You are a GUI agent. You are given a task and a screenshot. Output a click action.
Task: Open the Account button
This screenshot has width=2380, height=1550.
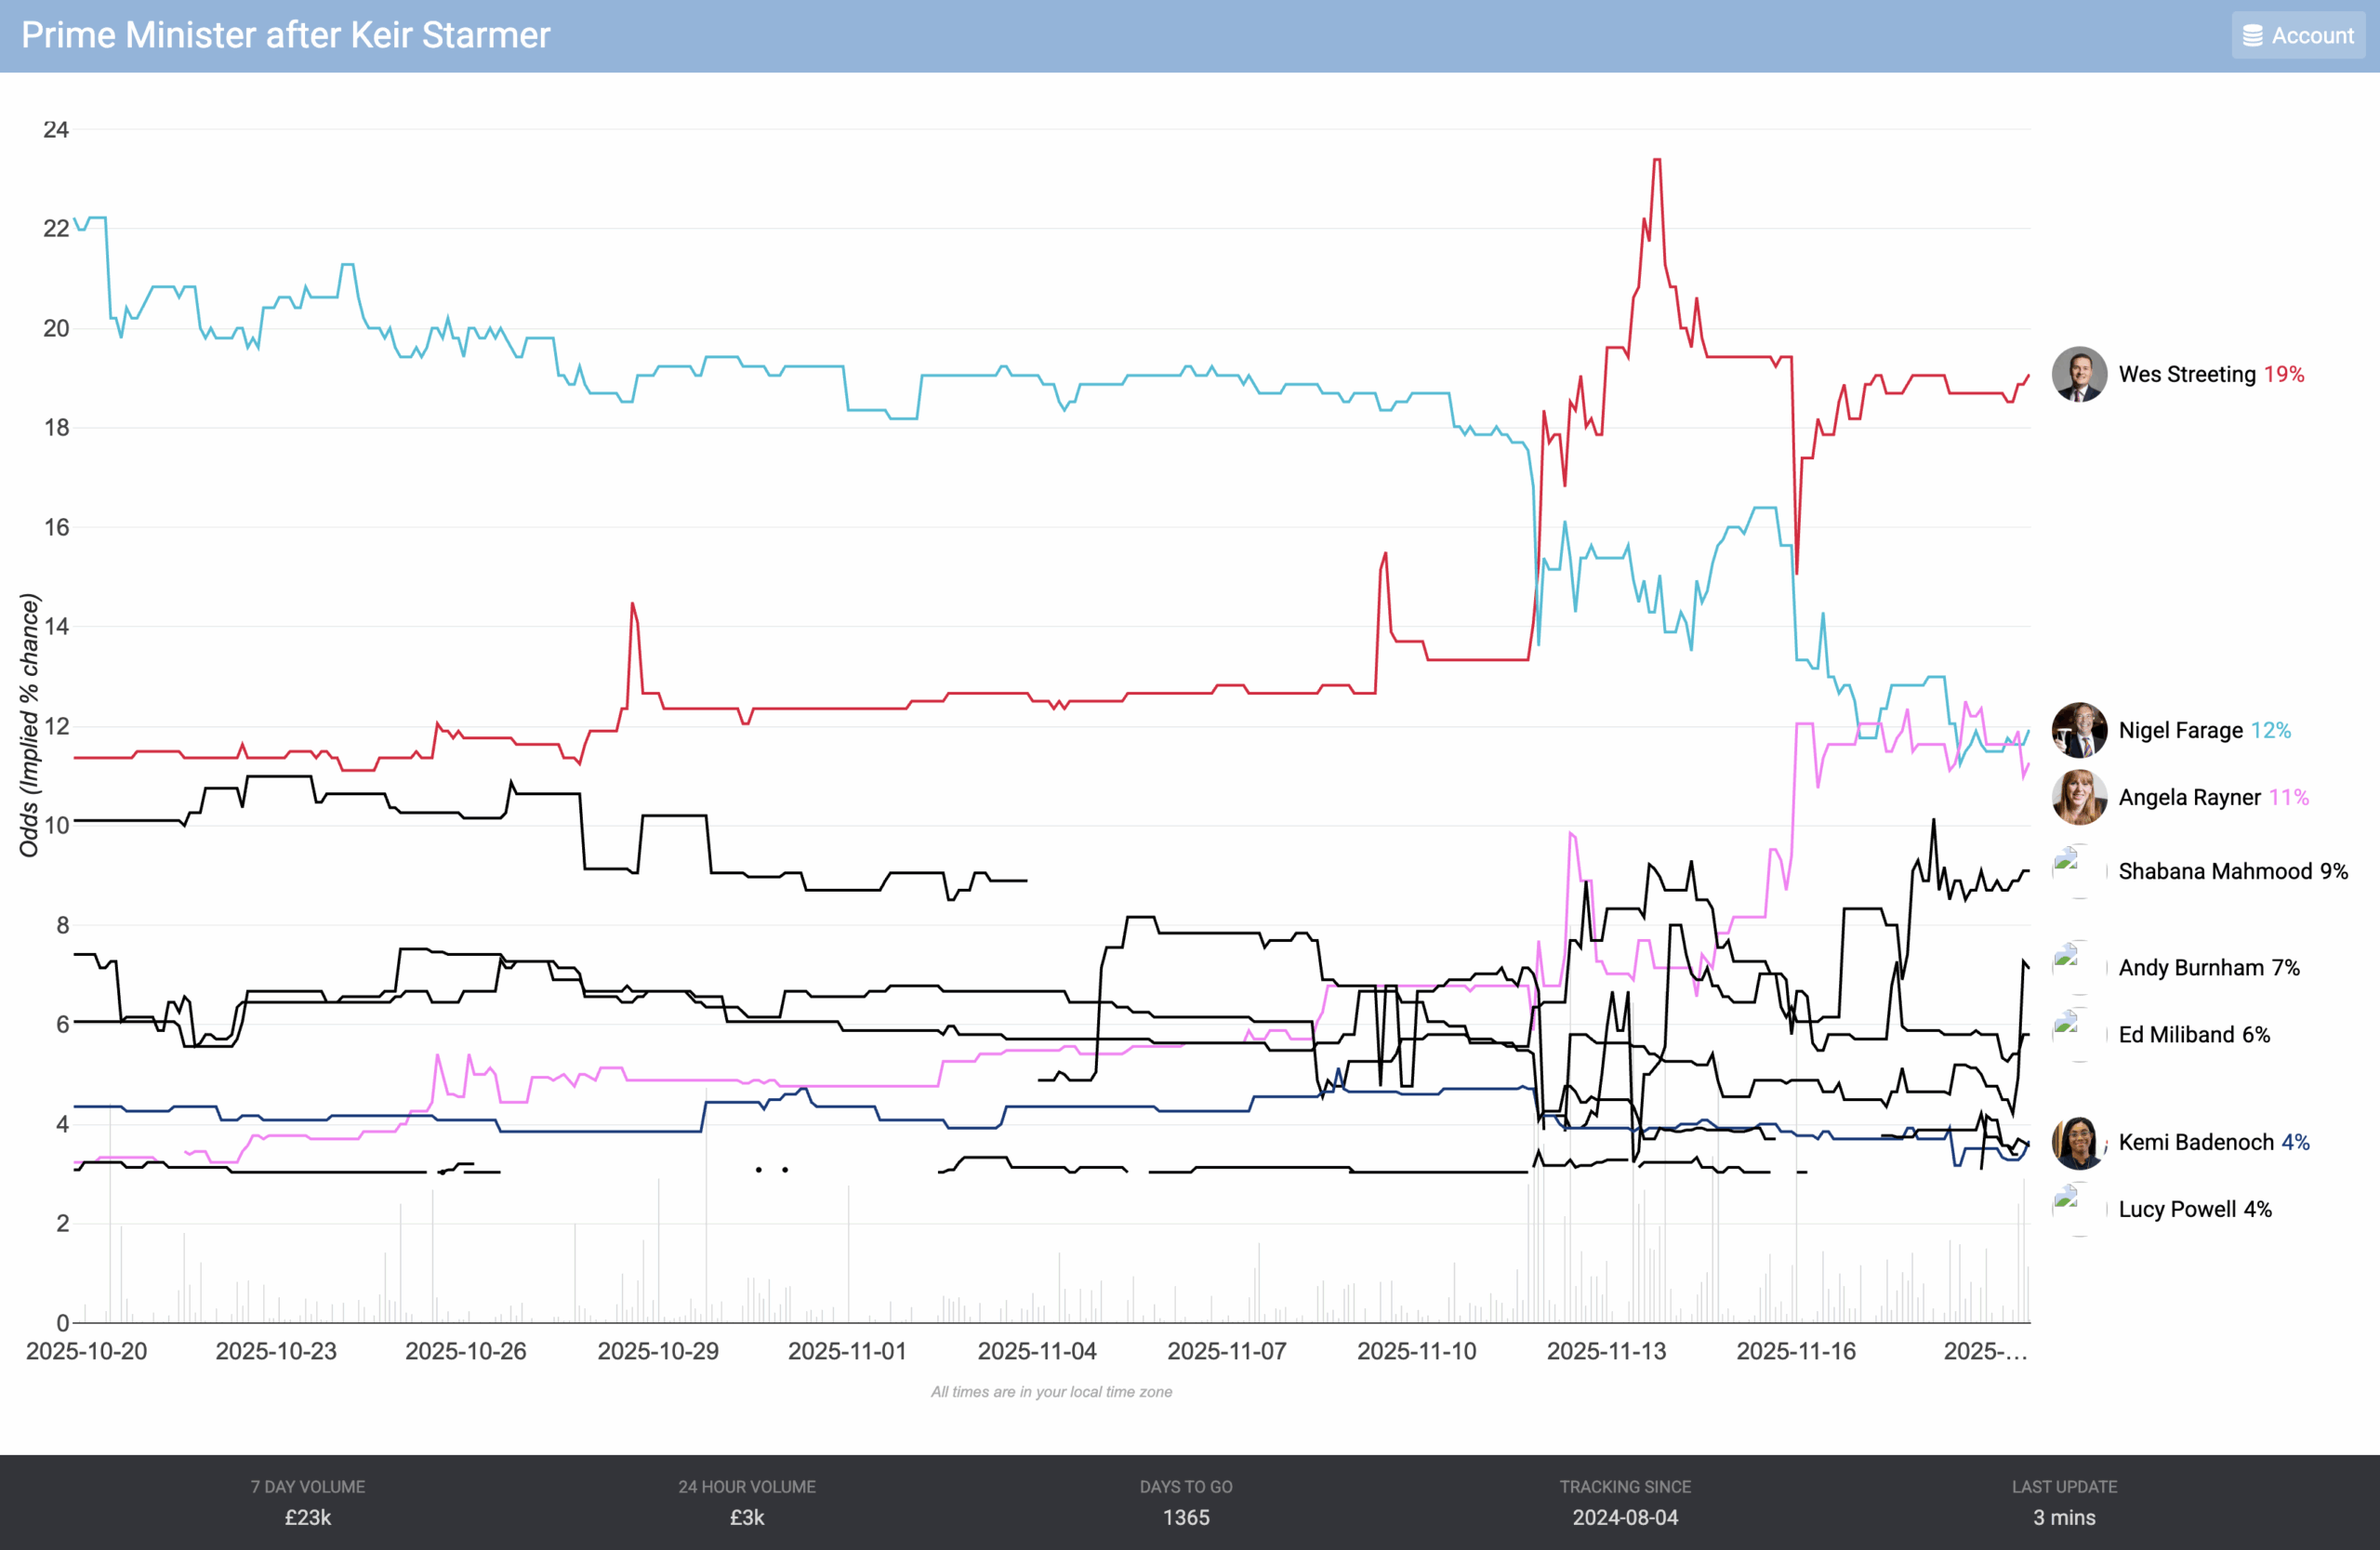click(2297, 35)
